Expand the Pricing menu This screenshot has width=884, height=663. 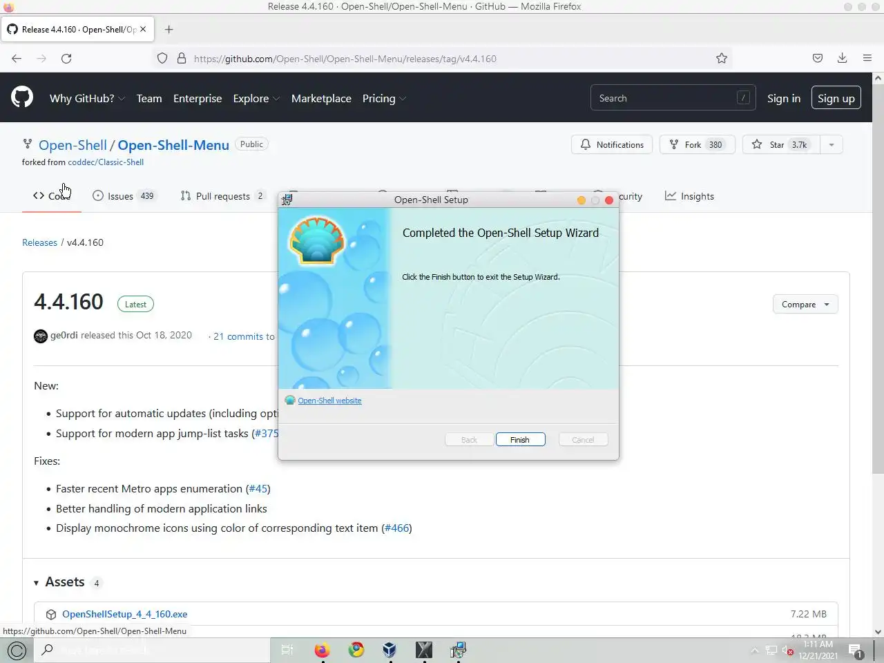pos(384,98)
